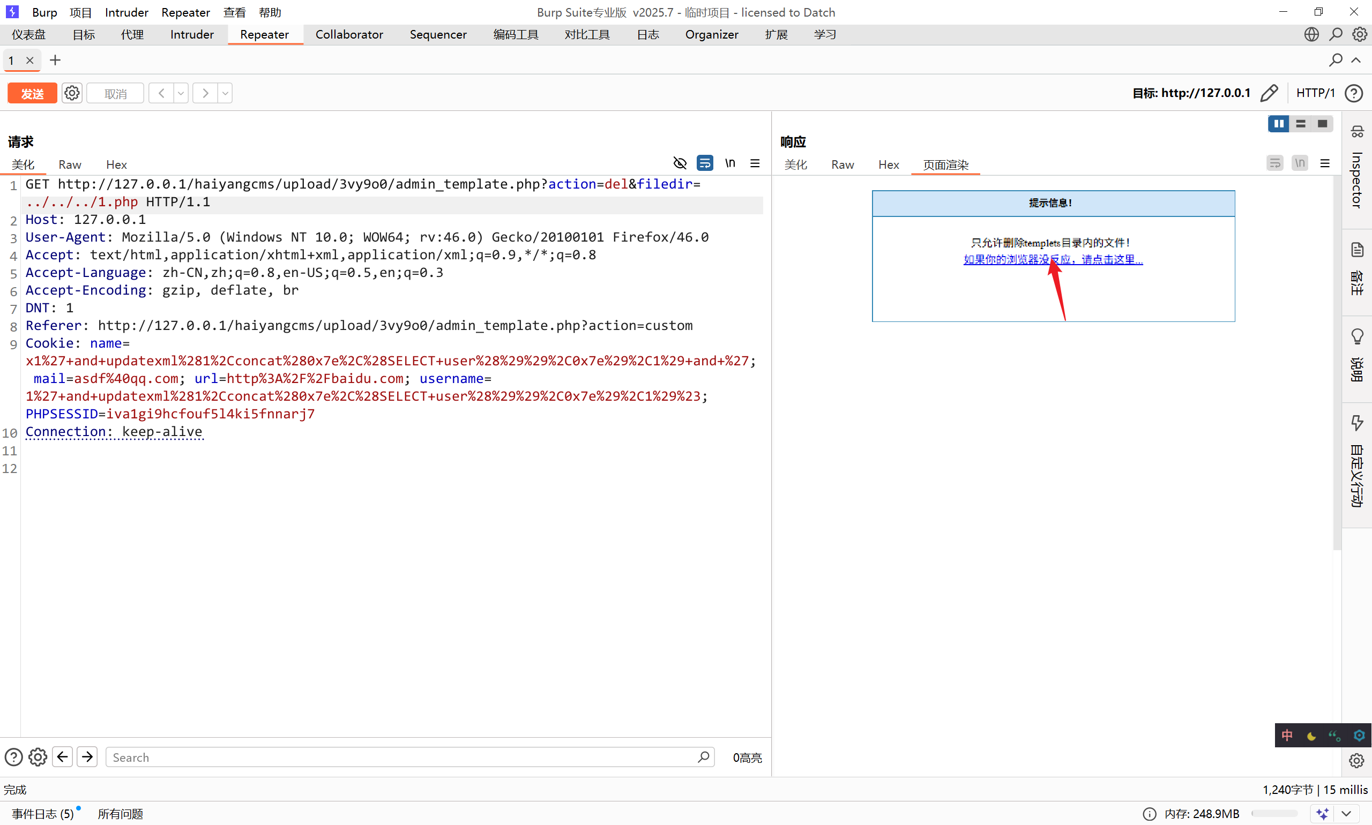Toggle word wrap in request editor
Viewport: 1372px width, 825px height.
705,163
